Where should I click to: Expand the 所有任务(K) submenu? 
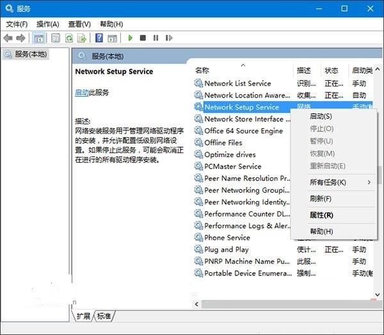pos(333,183)
